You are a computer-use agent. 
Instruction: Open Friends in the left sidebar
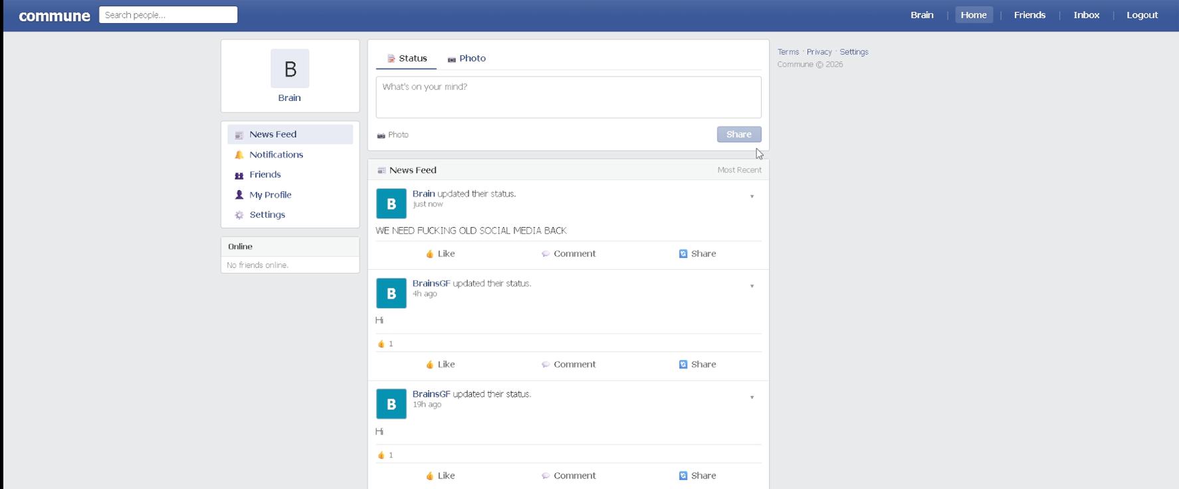(290, 175)
